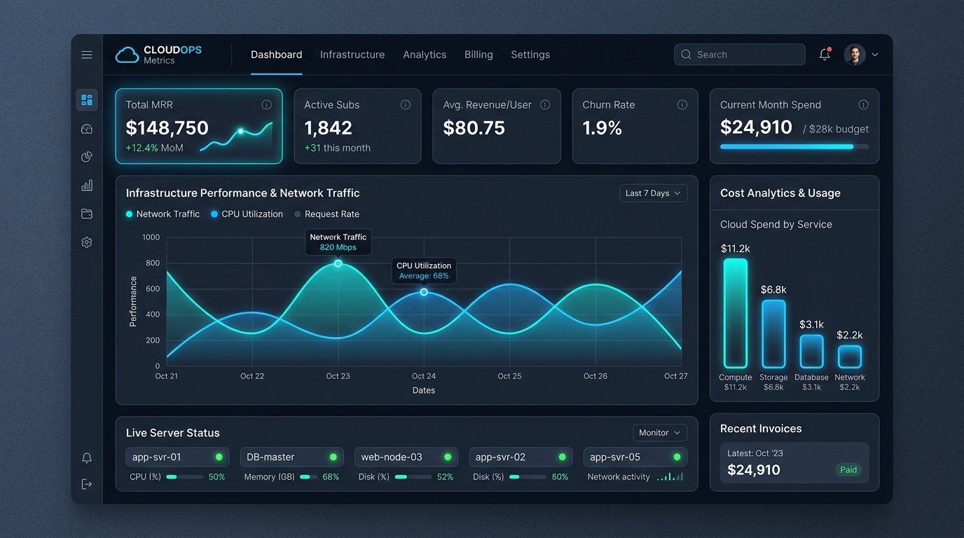Open the pie chart sidebar icon
The height and width of the screenshot is (538, 964).
pyautogui.click(x=87, y=157)
